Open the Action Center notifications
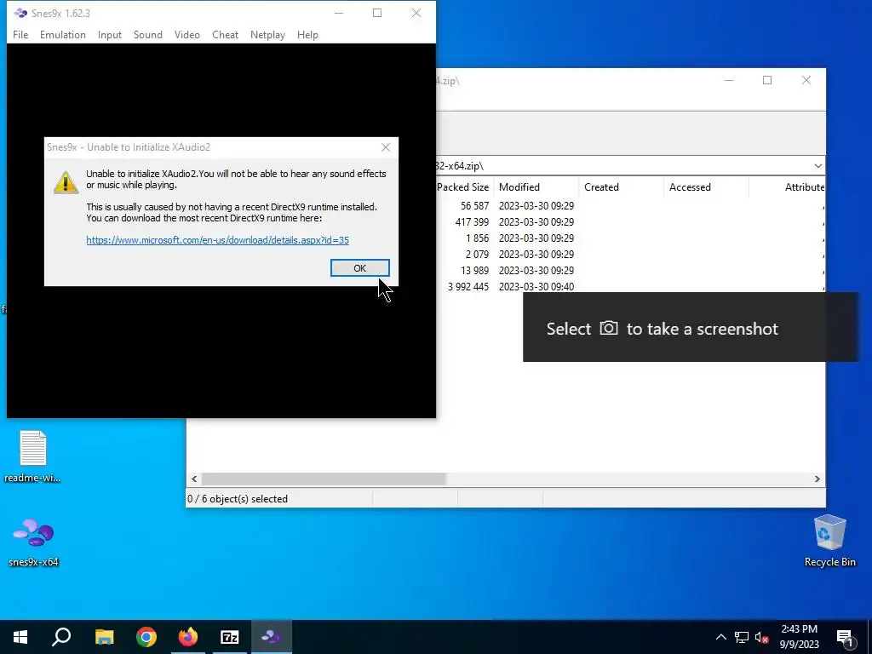Screen dimensions: 872x654 point(846,638)
